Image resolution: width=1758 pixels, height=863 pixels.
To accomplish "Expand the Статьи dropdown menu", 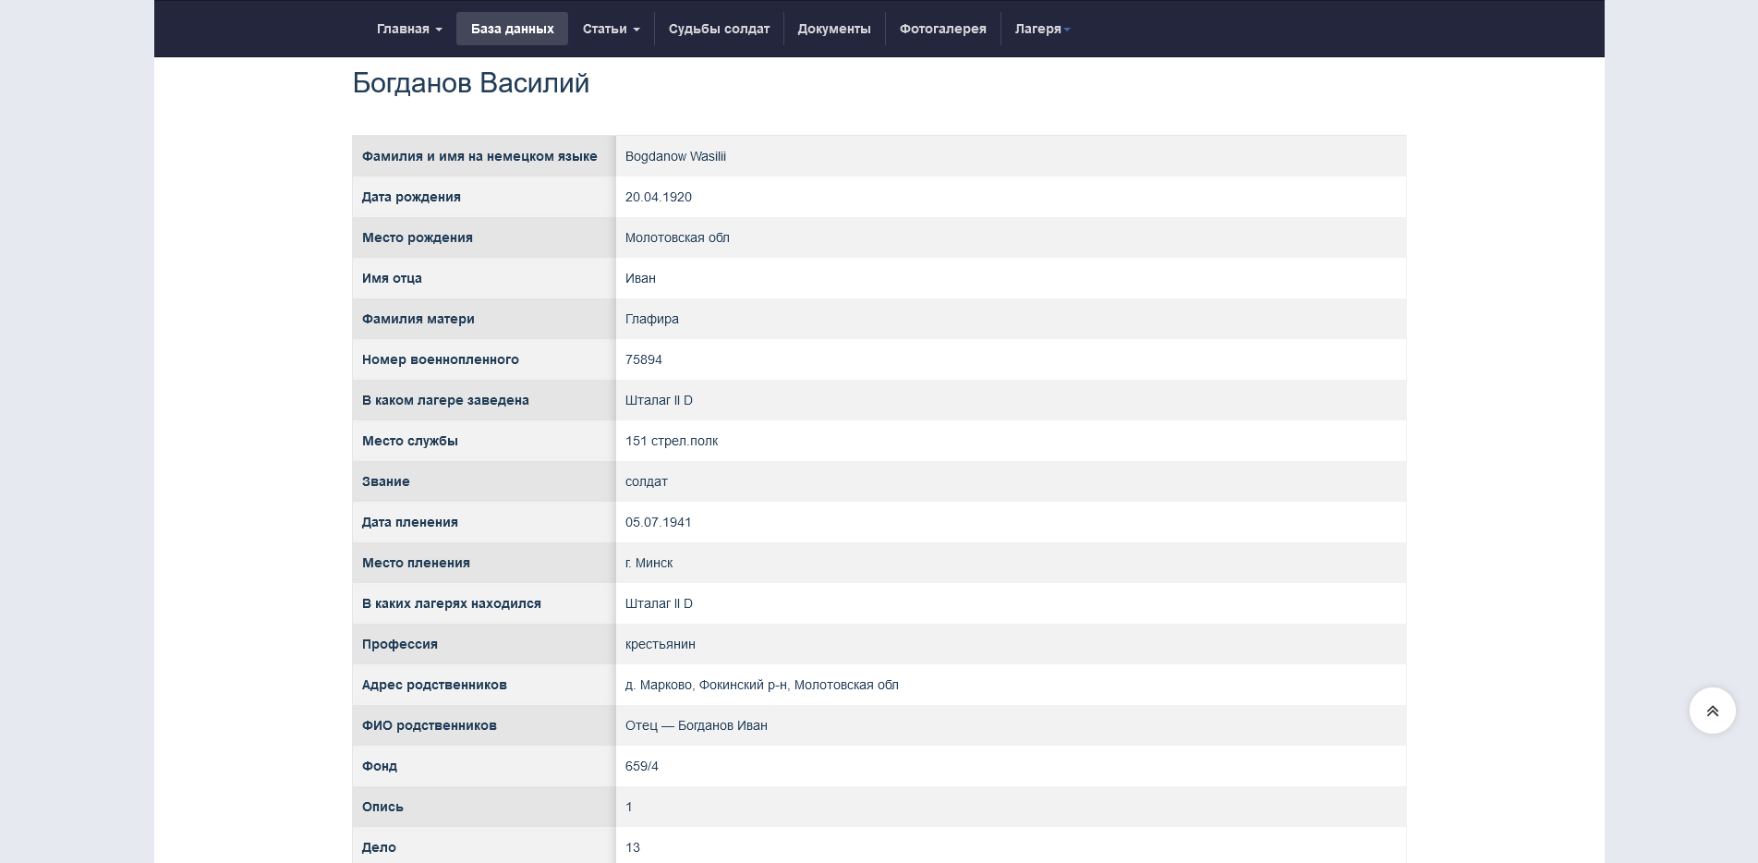I will (611, 29).
